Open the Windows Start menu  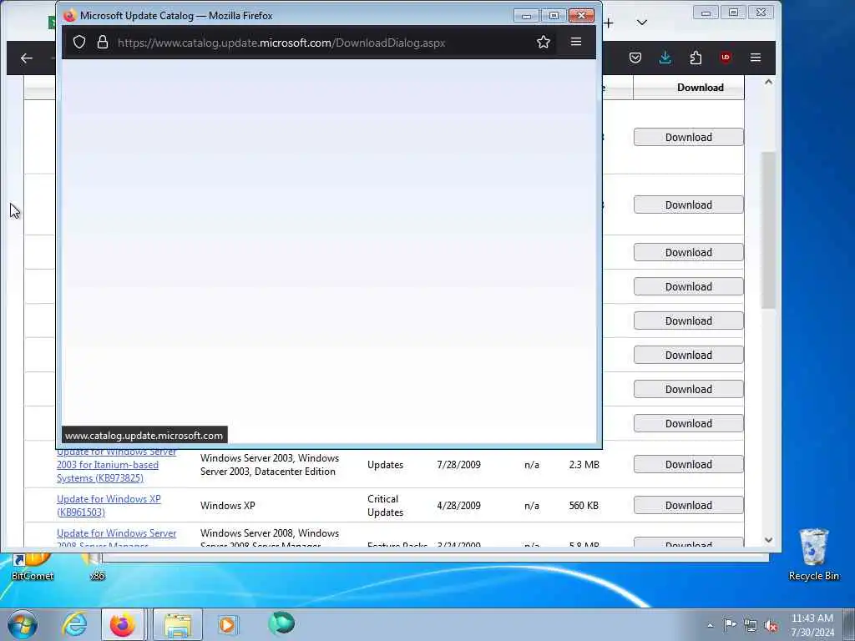click(22, 624)
